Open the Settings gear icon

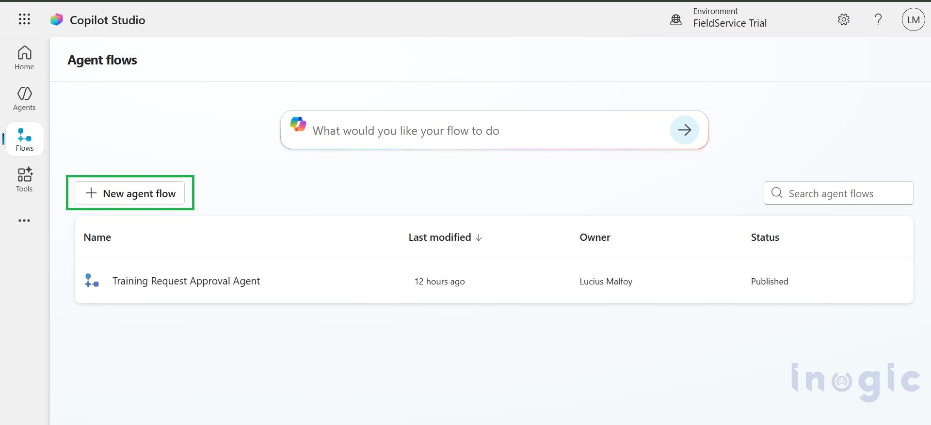tap(844, 19)
